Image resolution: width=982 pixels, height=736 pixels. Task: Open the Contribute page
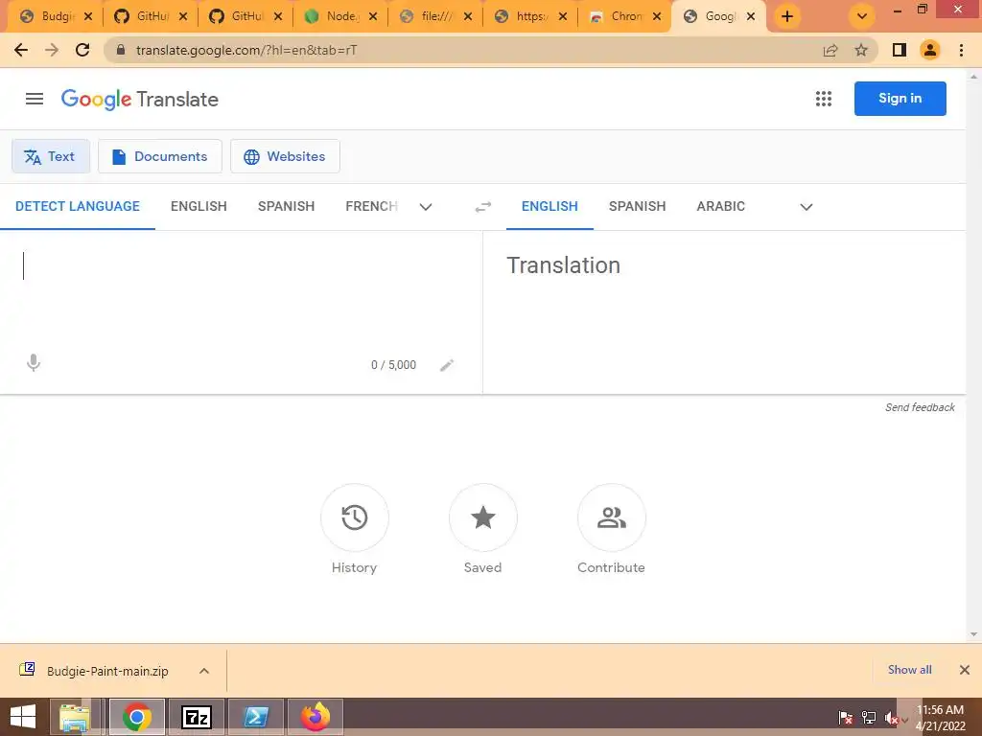611,517
